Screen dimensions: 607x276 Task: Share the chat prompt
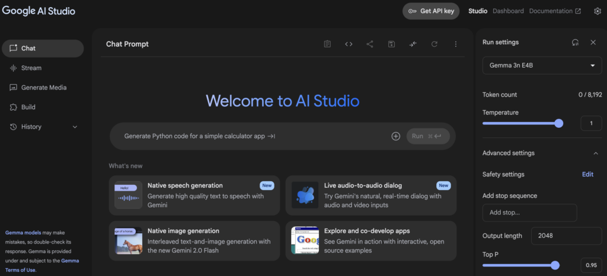pos(370,44)
